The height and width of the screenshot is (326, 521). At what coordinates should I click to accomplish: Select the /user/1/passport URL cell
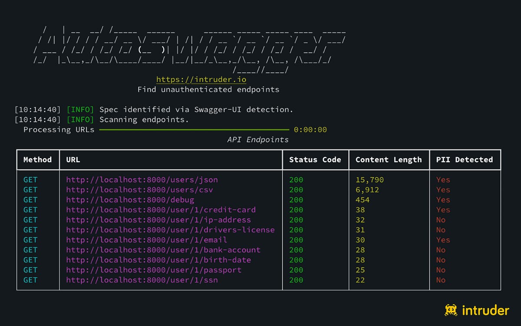[x=154, y=269]
